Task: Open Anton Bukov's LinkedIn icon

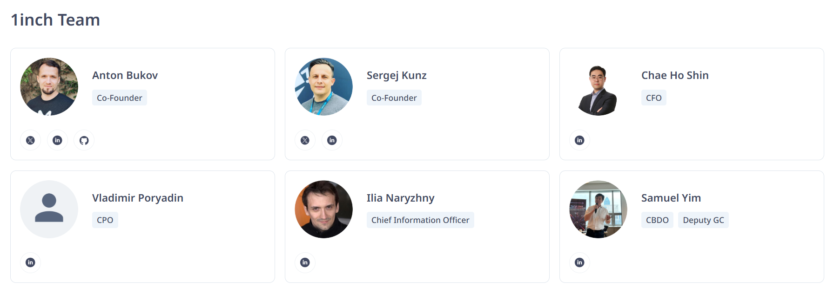Action: tap(57, 140)
